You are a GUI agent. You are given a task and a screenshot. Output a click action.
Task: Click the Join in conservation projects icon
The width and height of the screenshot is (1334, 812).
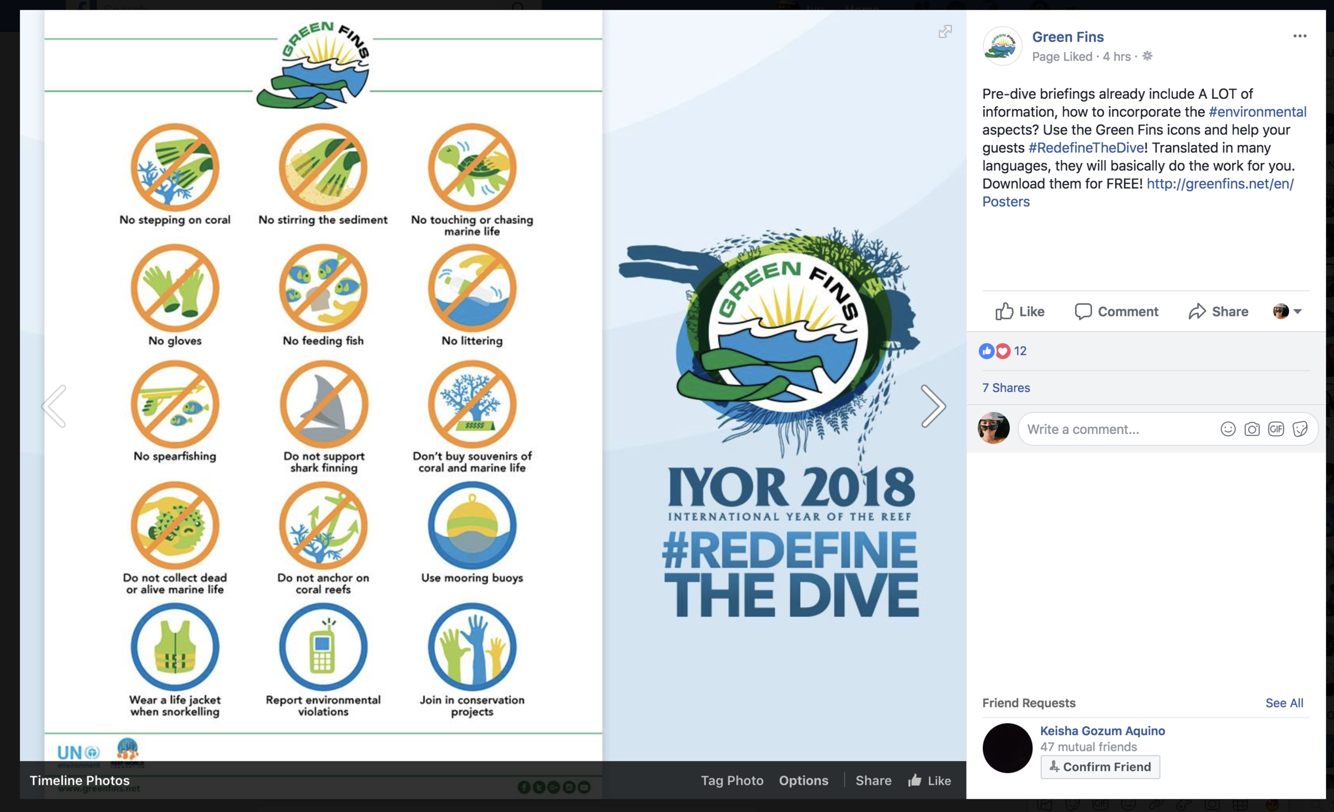[472, 647]
